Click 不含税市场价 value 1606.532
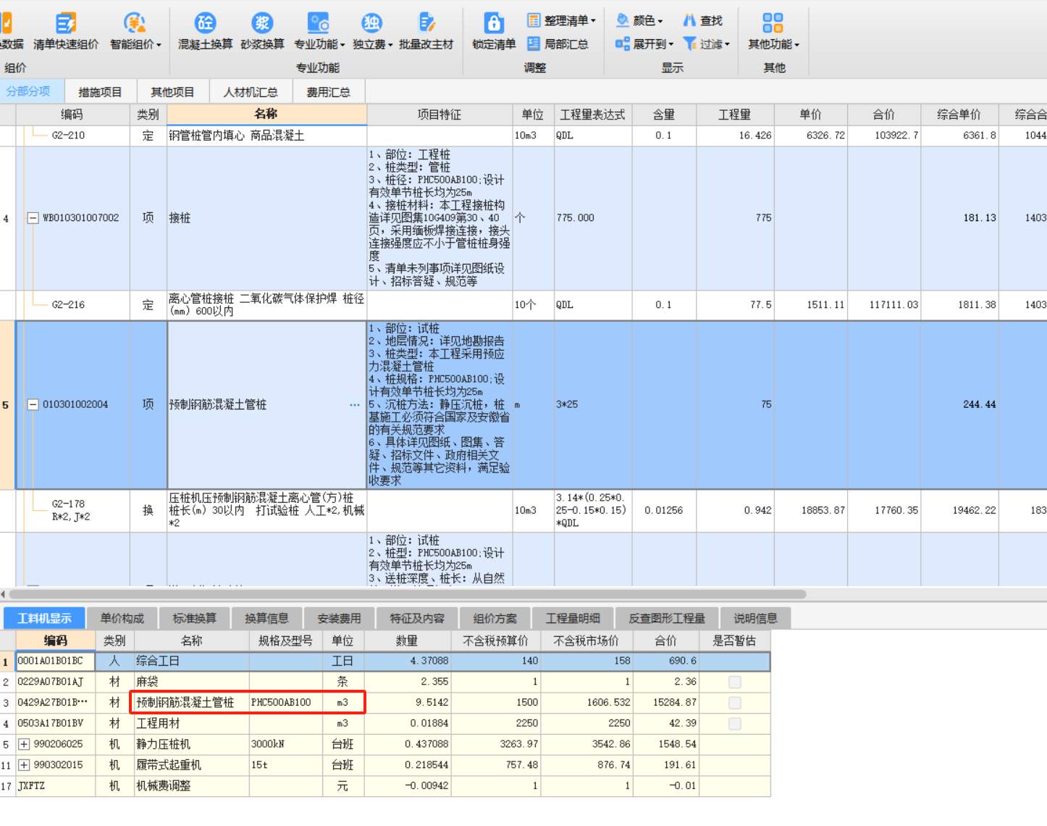Screen dimensions: 1047x826 click(586, 703)
